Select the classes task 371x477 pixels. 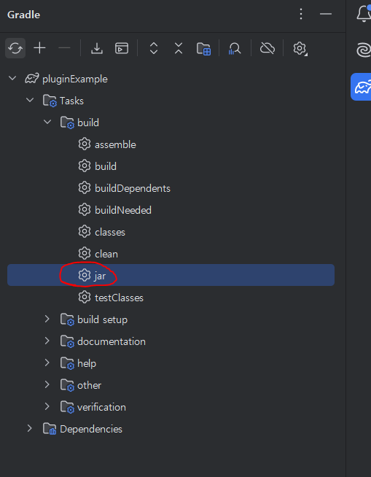point(110,232)
